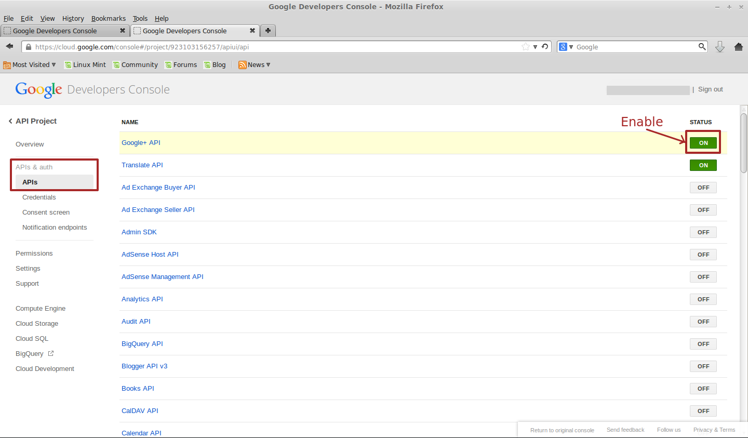Click the Google logo in console header
This screenshot has height=438, width=748.
pyautogui.click(x=39, y=90)
